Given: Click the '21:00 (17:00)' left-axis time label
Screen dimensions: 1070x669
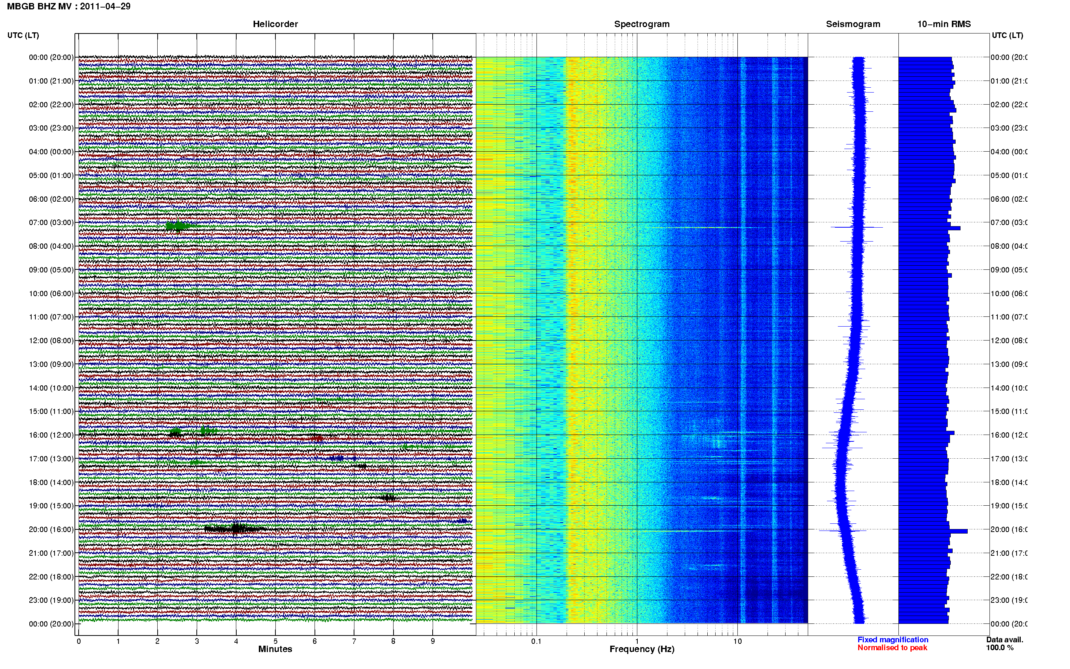Looking at the screenshot, I should pos(51,553).
